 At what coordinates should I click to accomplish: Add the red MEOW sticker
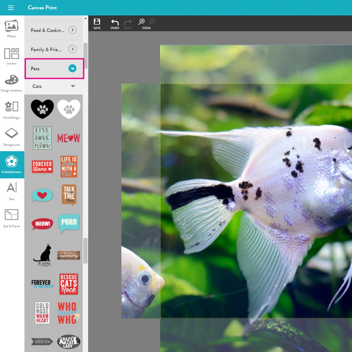68,138
